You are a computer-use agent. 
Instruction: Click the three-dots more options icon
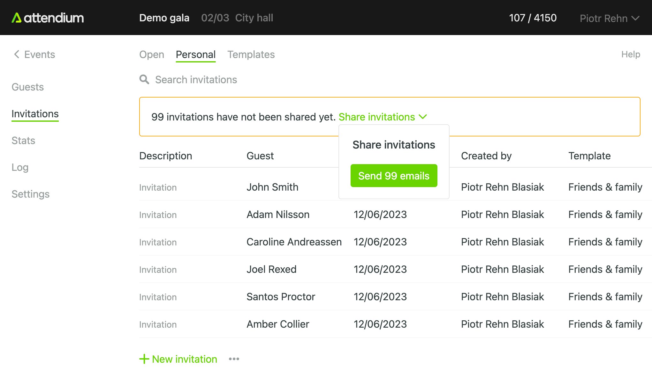coord(234,359)
